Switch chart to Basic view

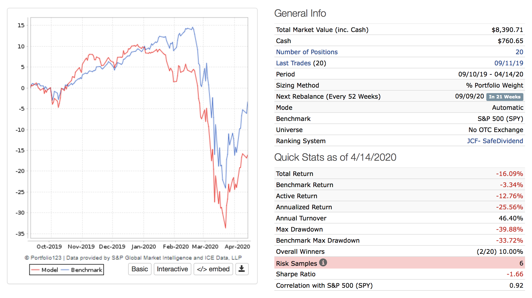(140, 269)
